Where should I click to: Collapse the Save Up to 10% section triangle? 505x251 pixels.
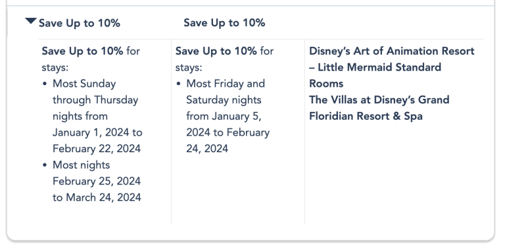(31, 21)
